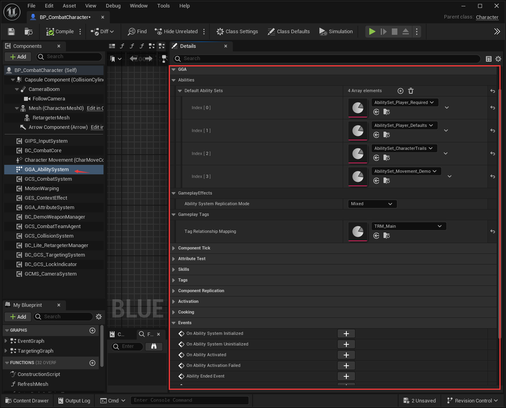Screen dimensions: 506x408
Task: Reset Tag Relationship Mapping to default
Action: [x=493, y=231]
